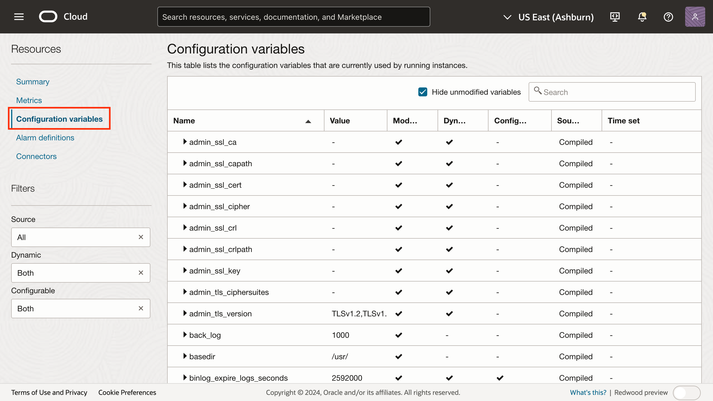
Task: Open the help icon menu
Action: (x=668, y=17)
